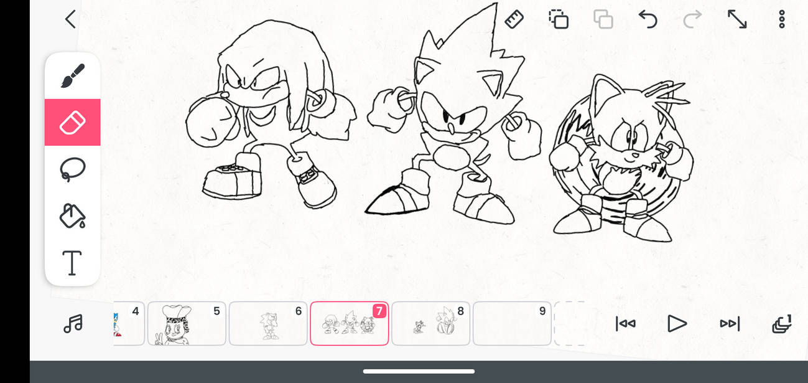808x383 pixels.
Task: Toggle the Eraser tool off
Action: click(72, 122)
